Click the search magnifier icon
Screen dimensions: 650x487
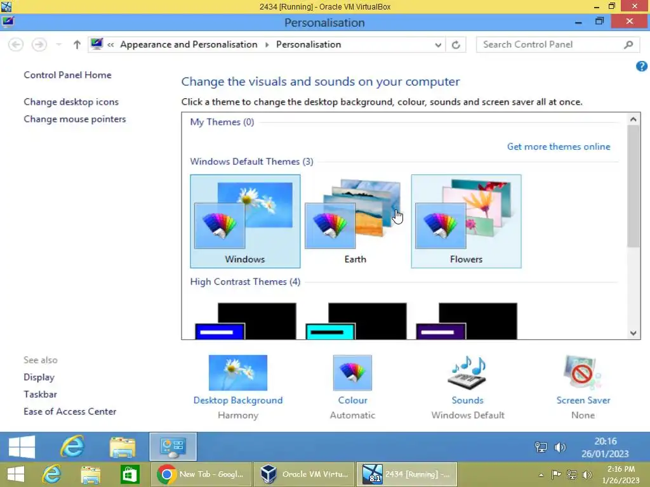click(x=628, y=44)
